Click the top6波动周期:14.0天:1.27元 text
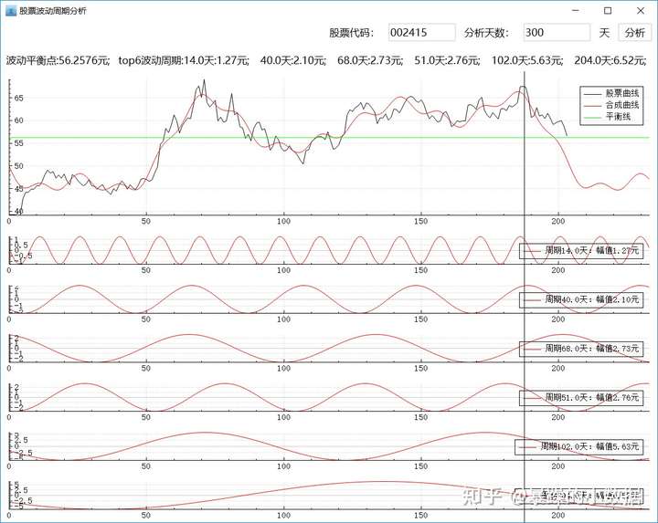The width and height of the screenshot is (658, 523). 184,60
